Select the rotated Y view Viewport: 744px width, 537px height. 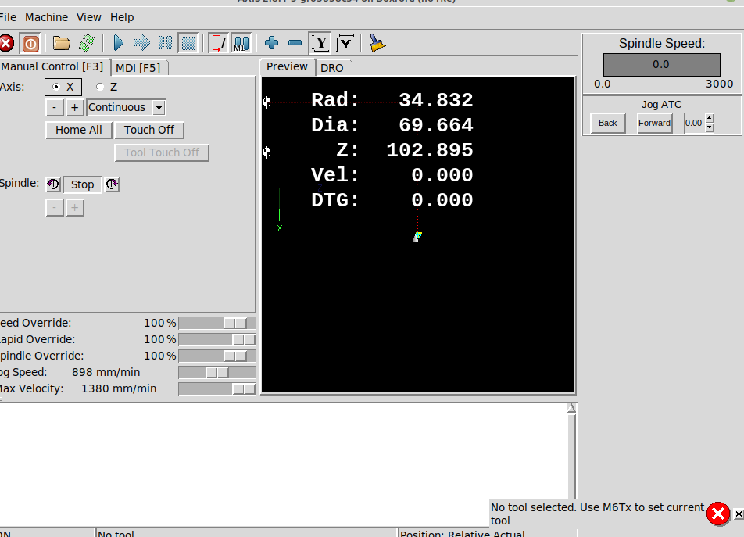click(x=345, y=43)
